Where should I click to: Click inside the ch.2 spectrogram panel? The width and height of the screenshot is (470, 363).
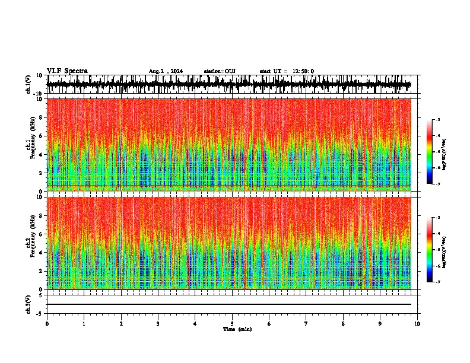228,243
